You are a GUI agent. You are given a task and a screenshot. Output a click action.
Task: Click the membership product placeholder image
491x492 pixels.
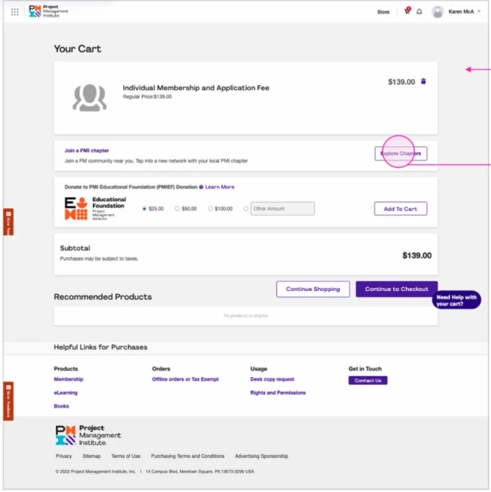pos(90,97)
